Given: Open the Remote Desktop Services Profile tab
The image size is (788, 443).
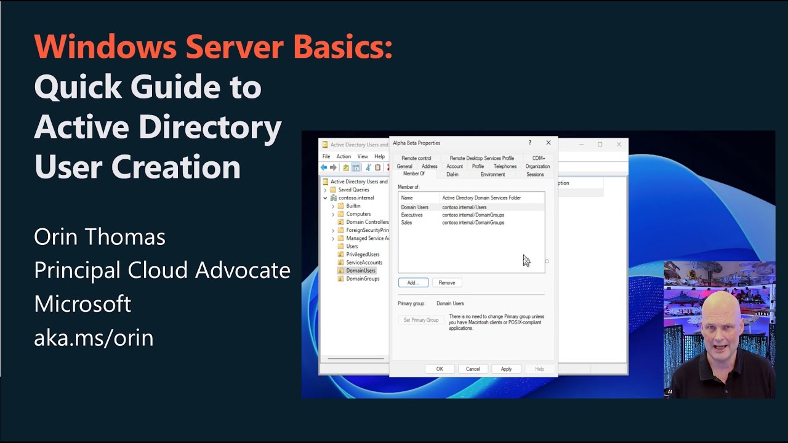Looking at the screenshot, I should [481, 158].
